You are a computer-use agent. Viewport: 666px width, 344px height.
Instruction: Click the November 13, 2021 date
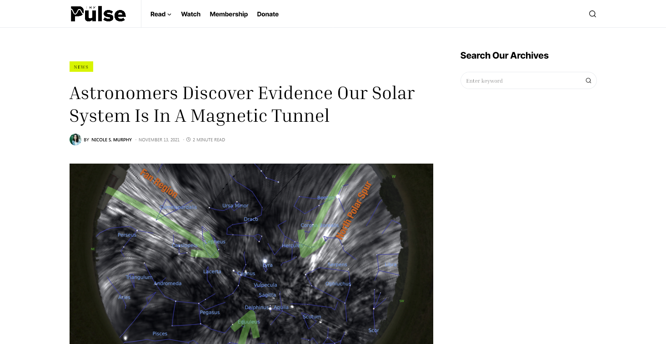click(x=159, y=140)
